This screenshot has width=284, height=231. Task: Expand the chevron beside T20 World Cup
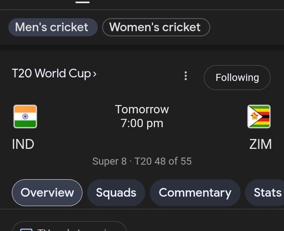[95, 74]
